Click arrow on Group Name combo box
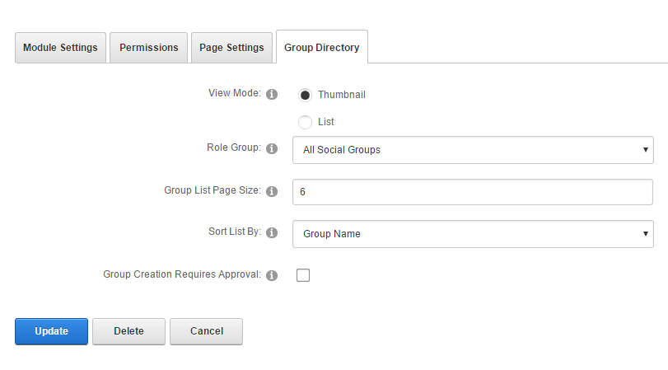 click(x=645, y=234)
